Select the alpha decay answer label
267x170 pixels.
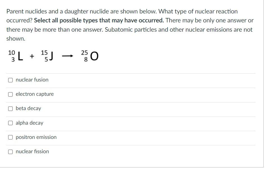[29, 123]
